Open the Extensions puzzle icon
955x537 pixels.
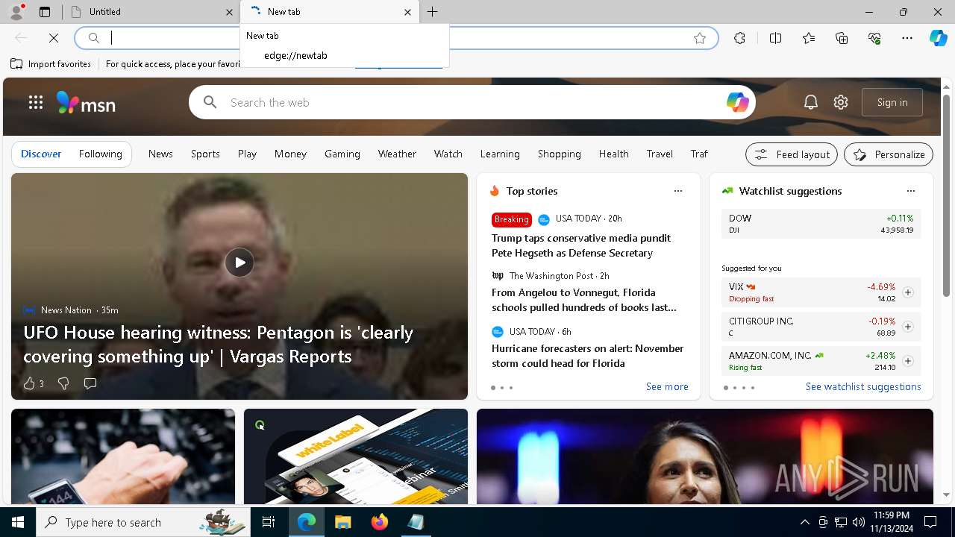[x=739, y=38]
